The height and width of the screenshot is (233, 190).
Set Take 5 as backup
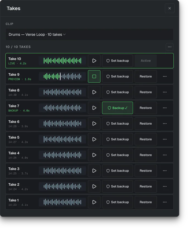click(x=118, y=139)
